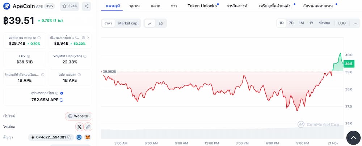Click the 22.38% Vol/Mkt Cap value
The width and height of the screenshot is (362, 146).
coord(70,62)
